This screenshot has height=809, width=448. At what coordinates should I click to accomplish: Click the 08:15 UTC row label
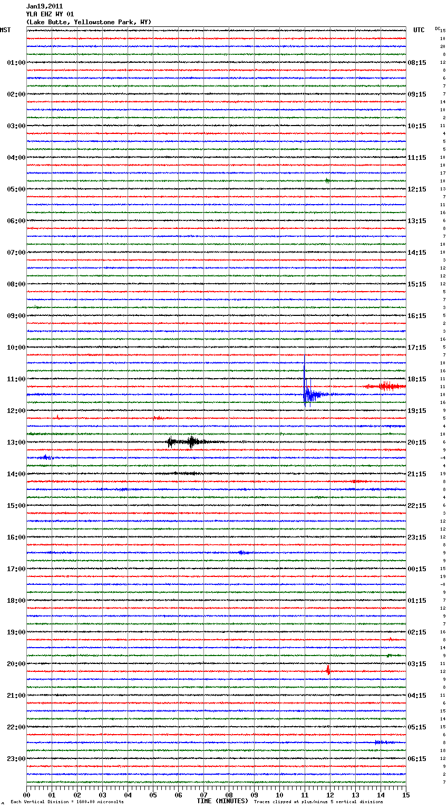click(x=417, y=63)
